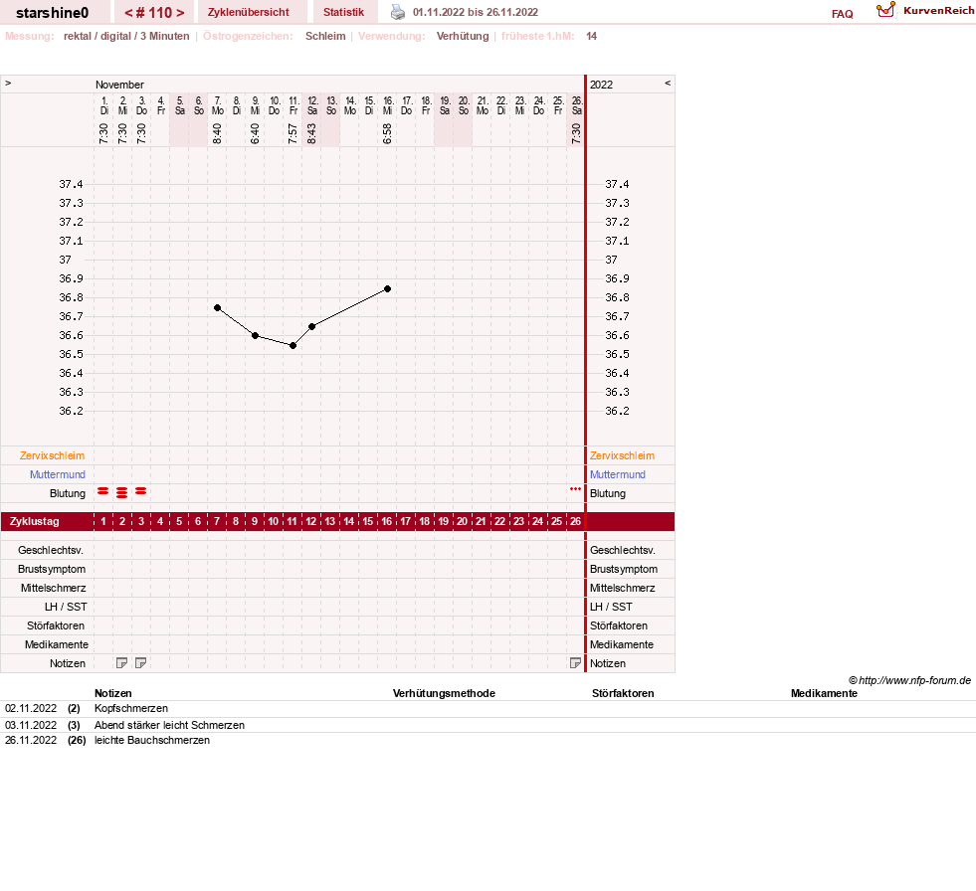The width and height of the screenshot is (976, 891).
Task: Click left Muttermund row label
Action: (58, 474)
